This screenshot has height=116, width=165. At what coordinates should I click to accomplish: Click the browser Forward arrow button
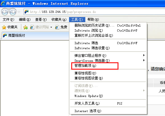(x=13, y=12)
